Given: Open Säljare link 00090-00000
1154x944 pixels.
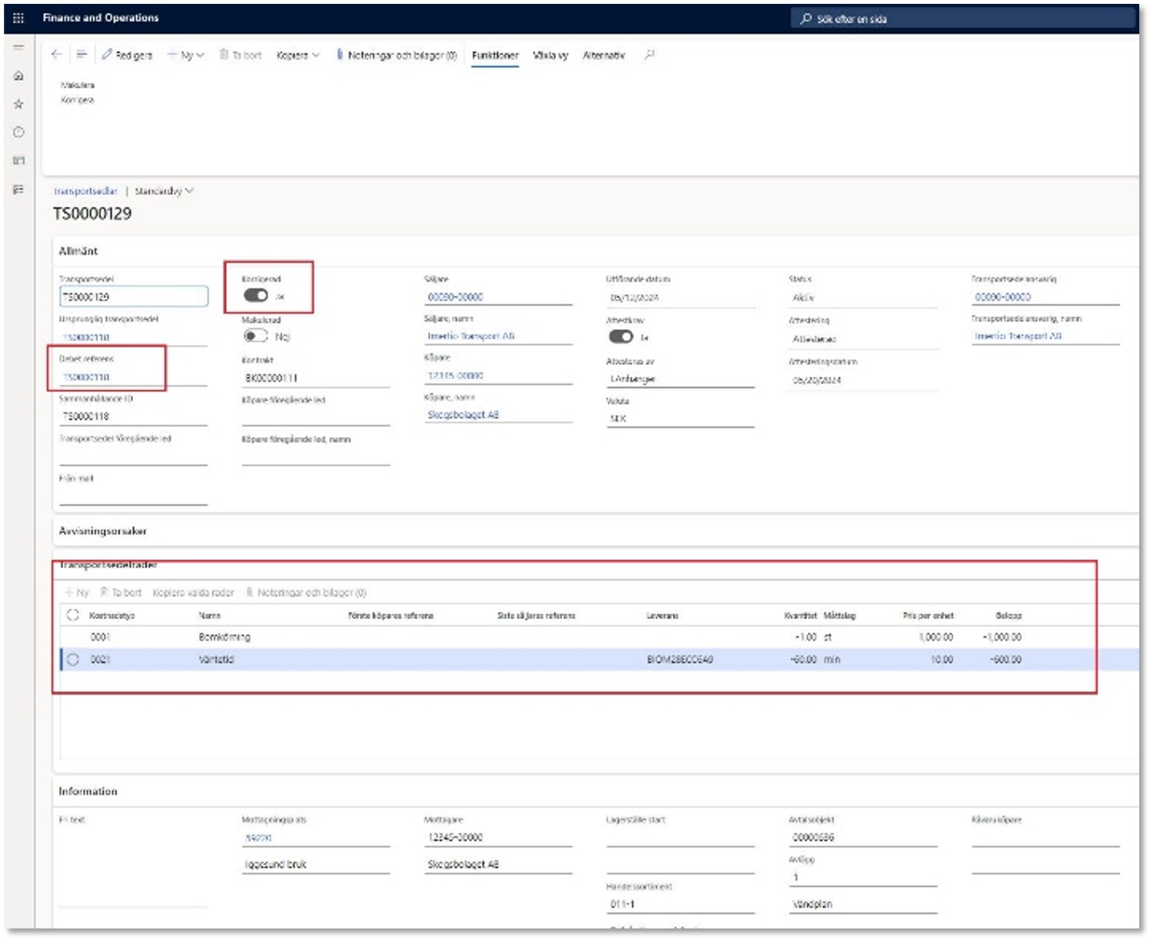Looking at the screenshot, I should [455, 297].
